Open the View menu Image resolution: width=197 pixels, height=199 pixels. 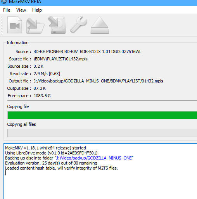pos(21,10)
